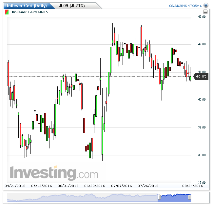The width and height of the screenshot is (213, 206).
Task: Click the 40.85 current price marker
Action: point(201,76)
